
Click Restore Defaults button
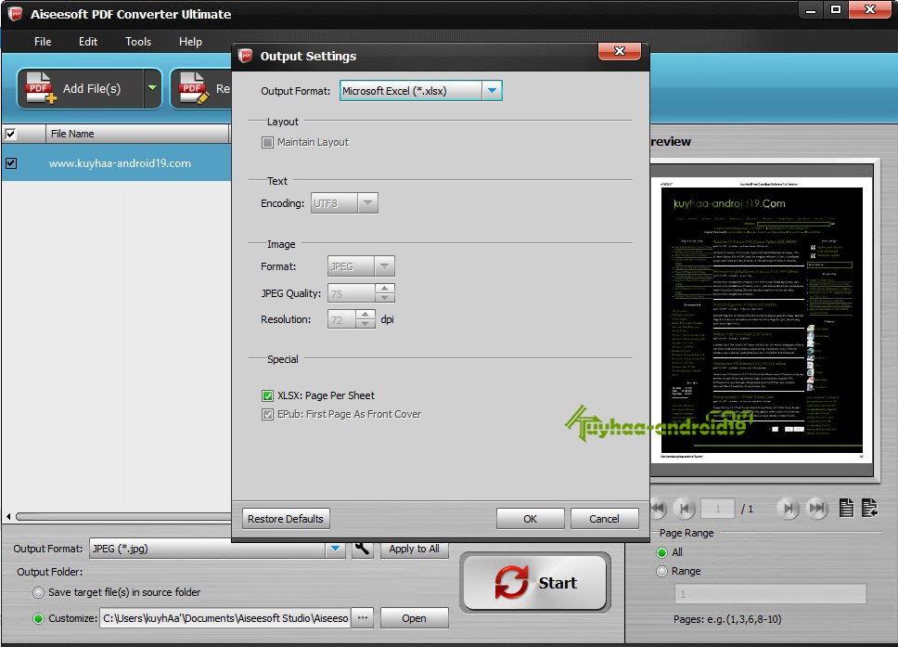[x=286, y=519]
